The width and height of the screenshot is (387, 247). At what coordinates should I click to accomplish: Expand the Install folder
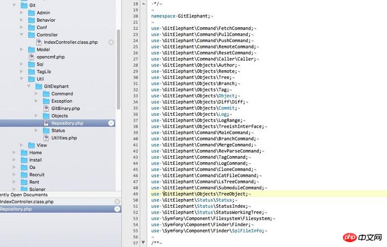(14, 160)
